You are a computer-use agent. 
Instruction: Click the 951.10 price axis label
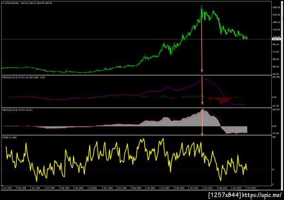(x=275, y=45)
